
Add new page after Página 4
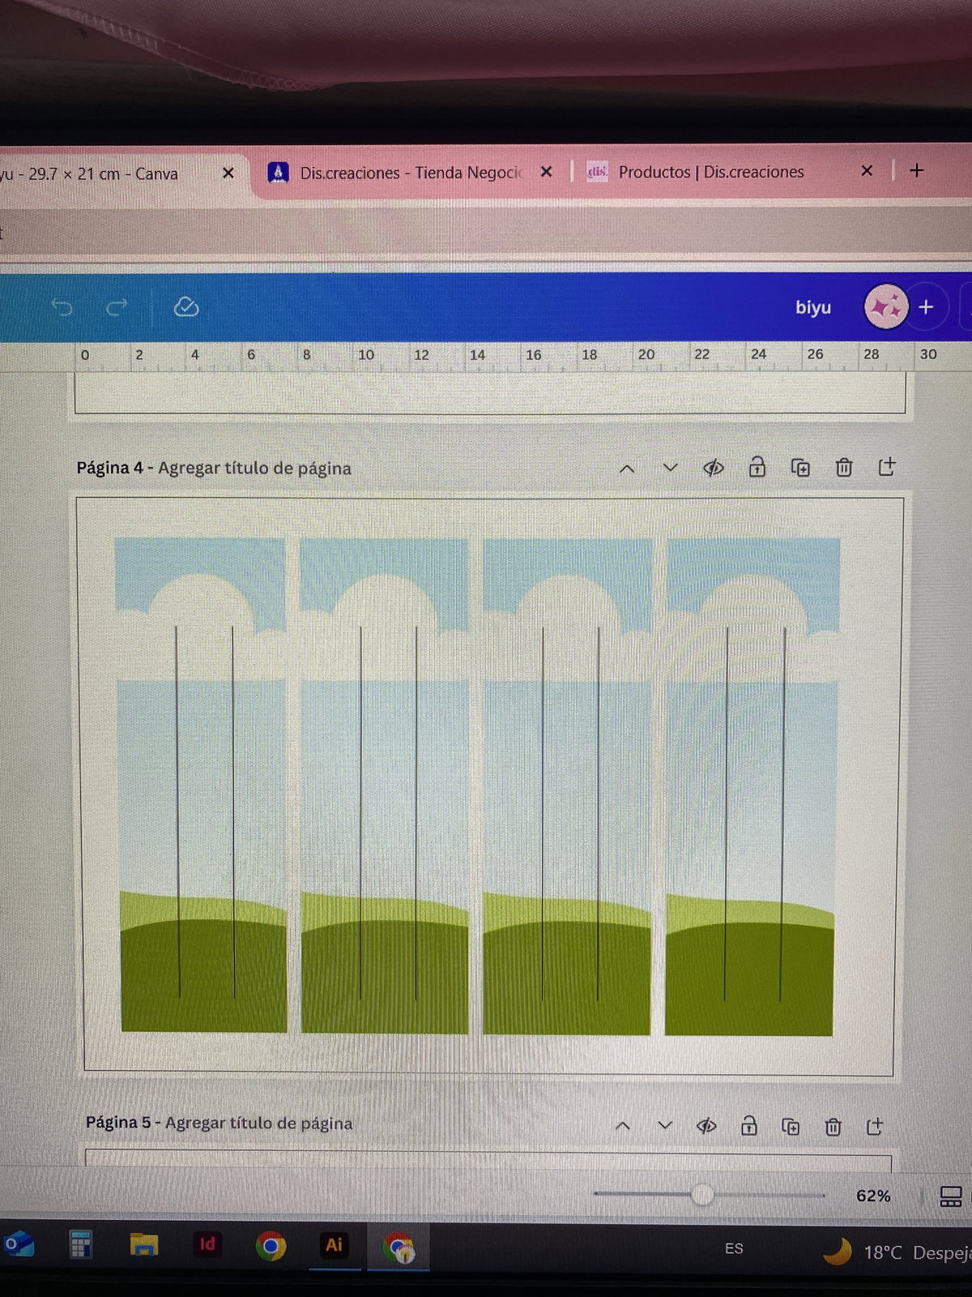point(887,467)
